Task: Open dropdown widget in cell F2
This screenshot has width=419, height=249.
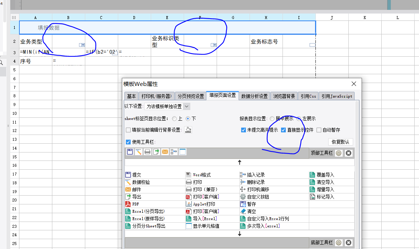Action: pos(214,45)
